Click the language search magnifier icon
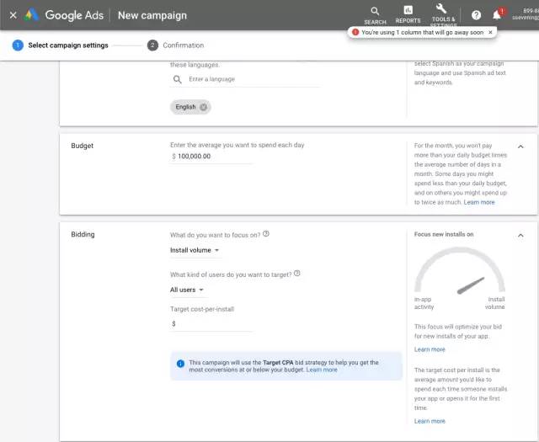This screenshot has height=442, width=539. point(178,79)
